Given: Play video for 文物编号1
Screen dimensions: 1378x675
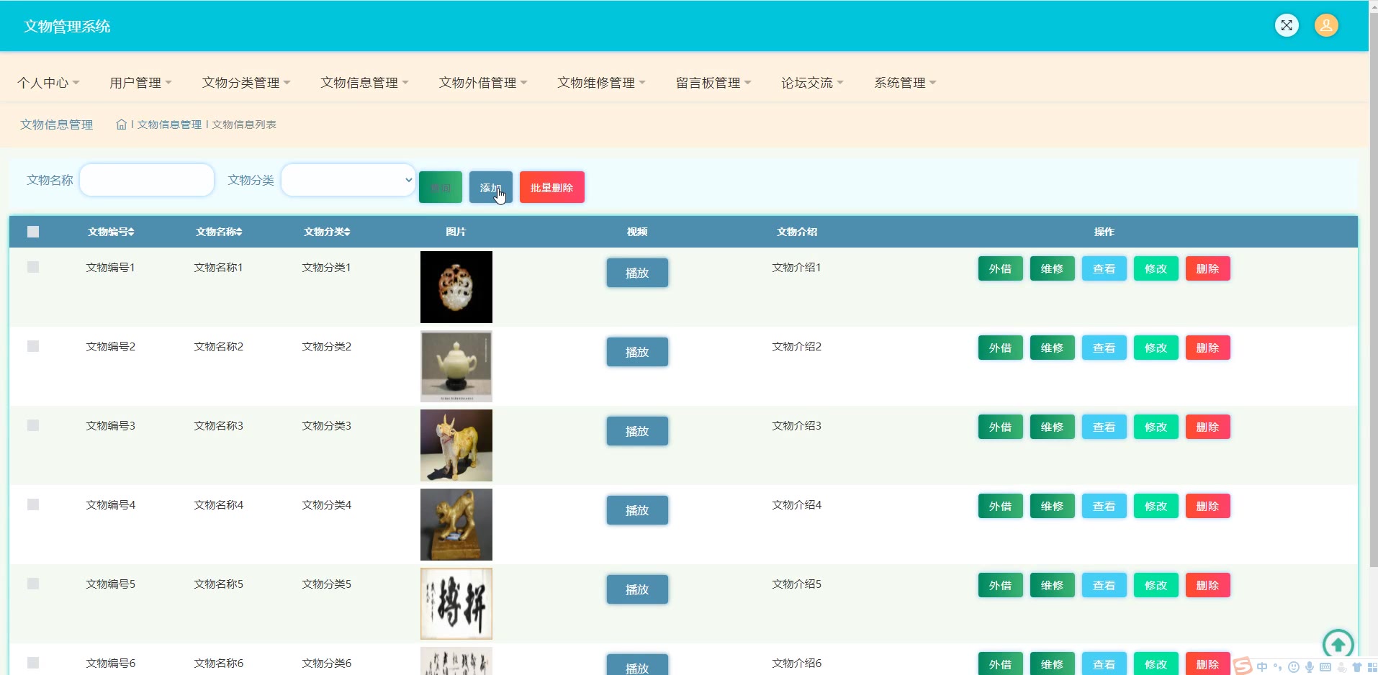Looking at the screenshot, I should [x=637, y=273].
